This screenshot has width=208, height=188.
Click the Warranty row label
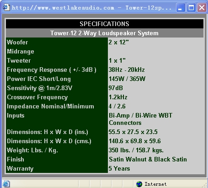click(x=20, y=169)
